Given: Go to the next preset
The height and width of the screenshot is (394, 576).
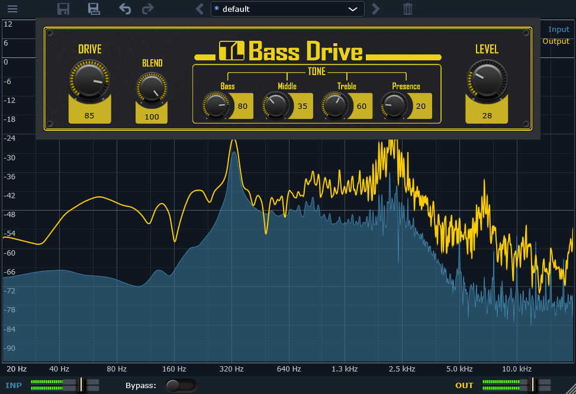Looking at the screenshot, I should pyautogui.click(x=375, y=8).
